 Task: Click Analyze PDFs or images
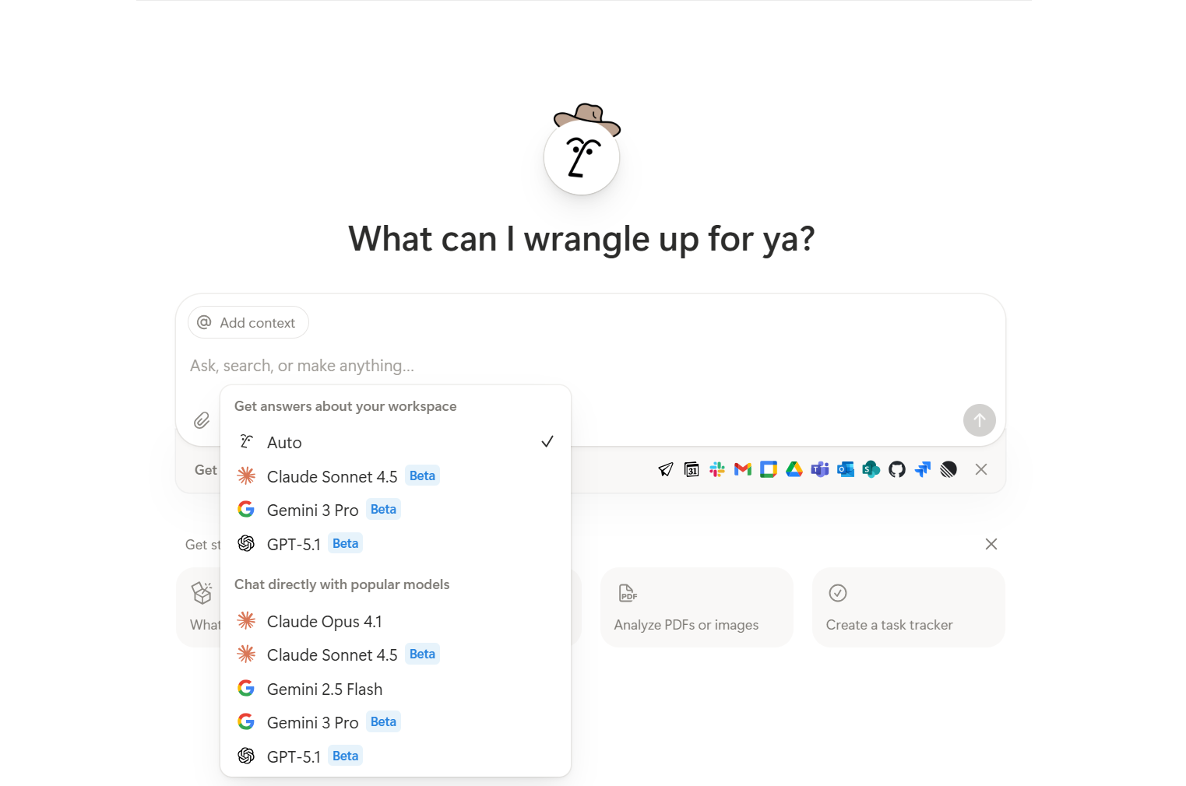pos(695,607)
